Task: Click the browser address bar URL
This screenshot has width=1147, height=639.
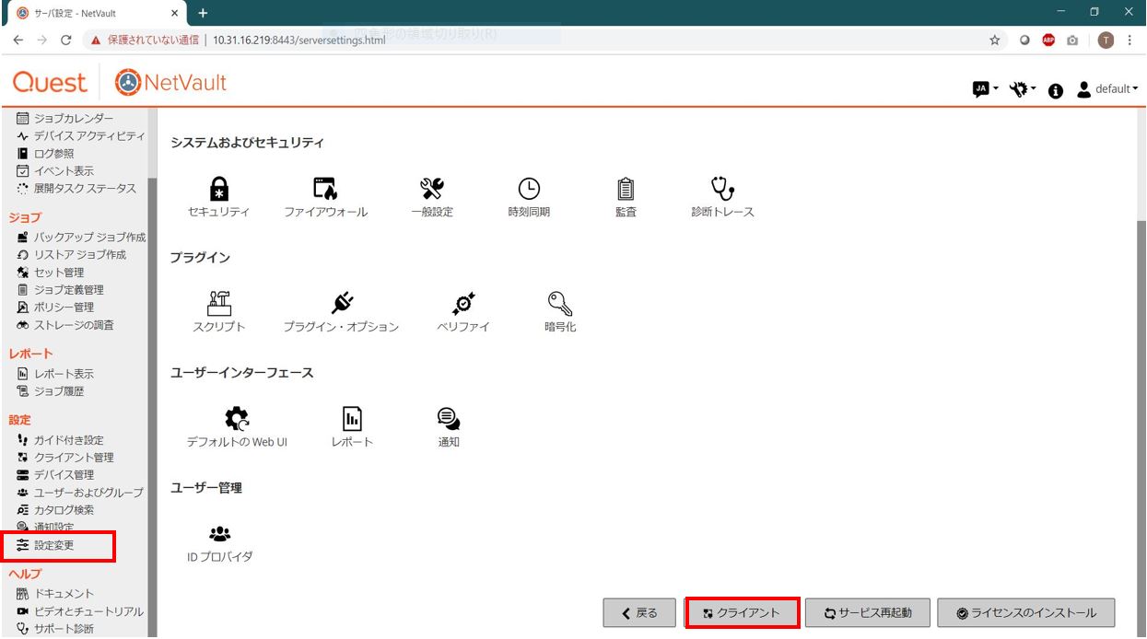Action: pyautogui.click(x=298, y=40)
